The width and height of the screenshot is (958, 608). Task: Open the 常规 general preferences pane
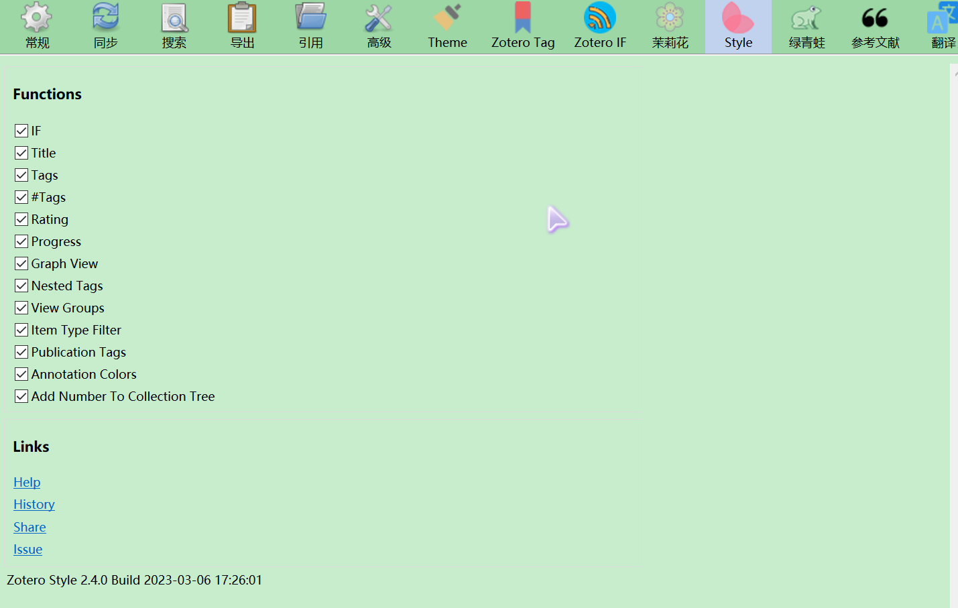coord(37,27)
